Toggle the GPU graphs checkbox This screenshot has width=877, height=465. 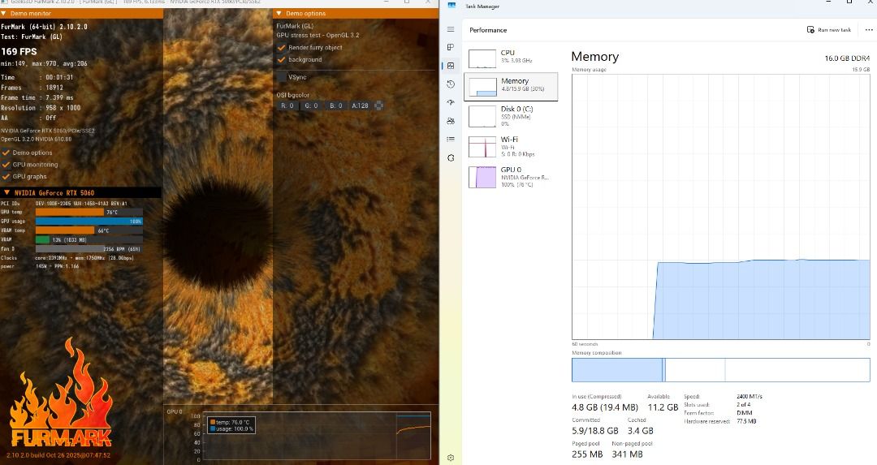click(x=6, y=176)
